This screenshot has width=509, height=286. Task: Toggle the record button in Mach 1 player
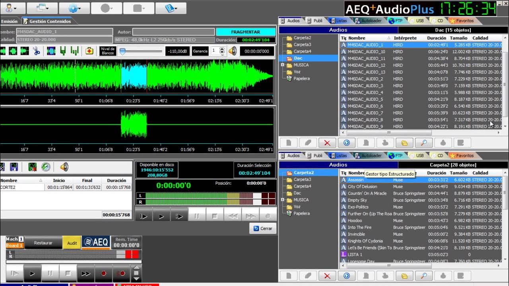tap(103, 273)
